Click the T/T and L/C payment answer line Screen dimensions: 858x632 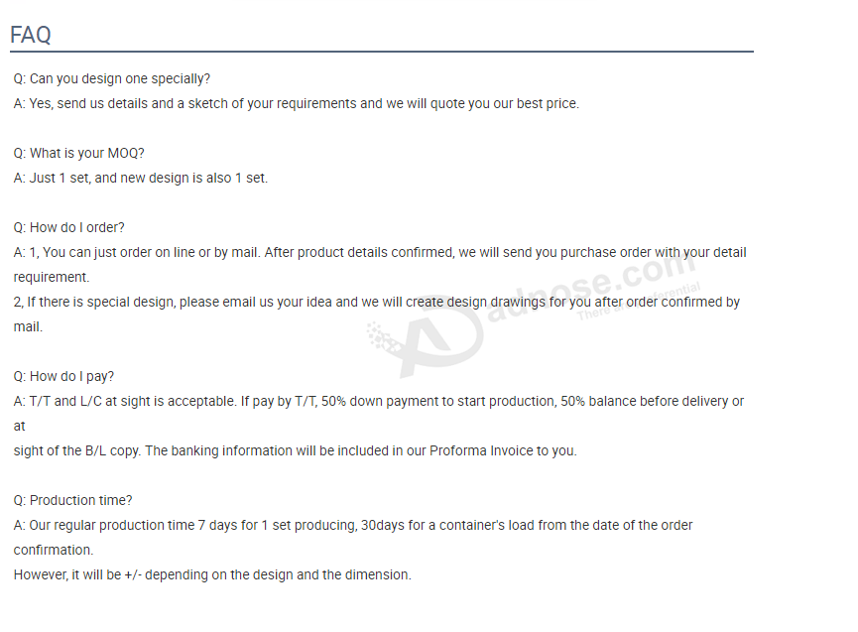tap(379, 401)
